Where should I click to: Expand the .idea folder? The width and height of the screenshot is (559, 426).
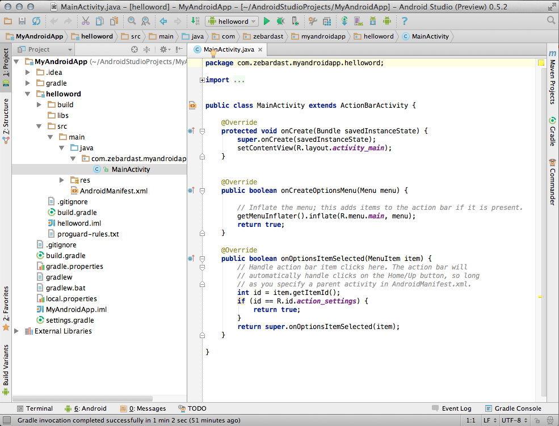point(27,72)
